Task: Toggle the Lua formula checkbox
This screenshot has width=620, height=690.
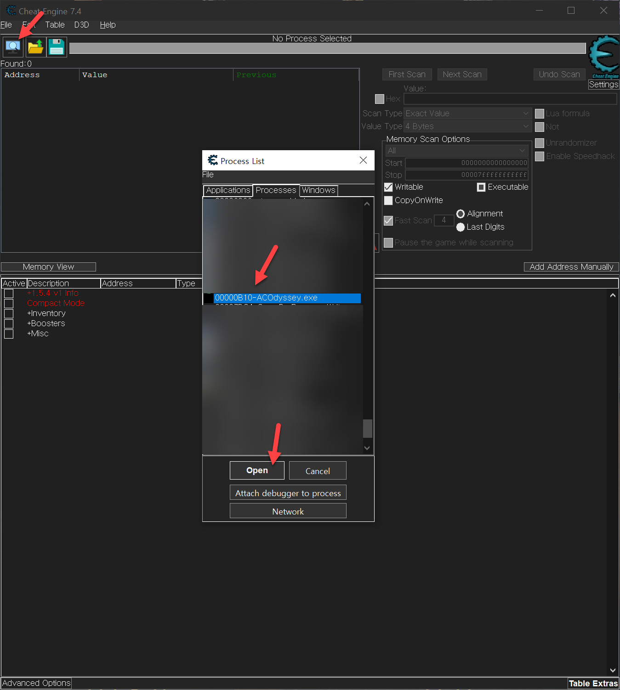Action: click(540, 113)
